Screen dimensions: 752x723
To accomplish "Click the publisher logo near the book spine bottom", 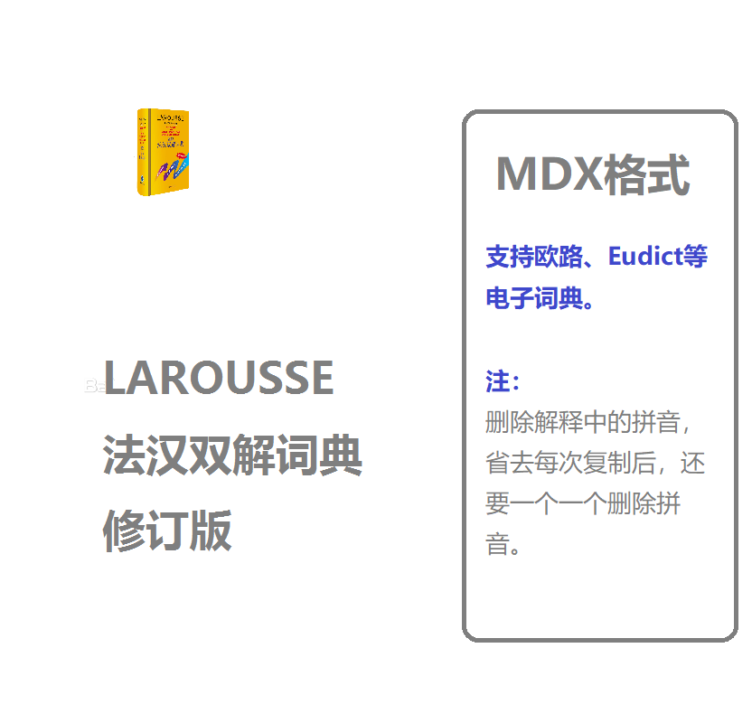I will 142,178.
